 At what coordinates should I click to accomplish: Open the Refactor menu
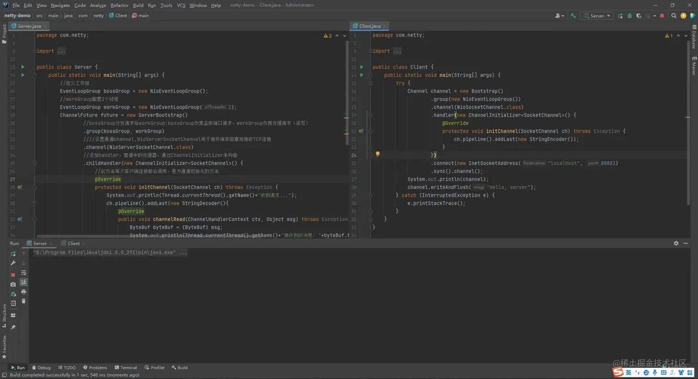[119, 5]
